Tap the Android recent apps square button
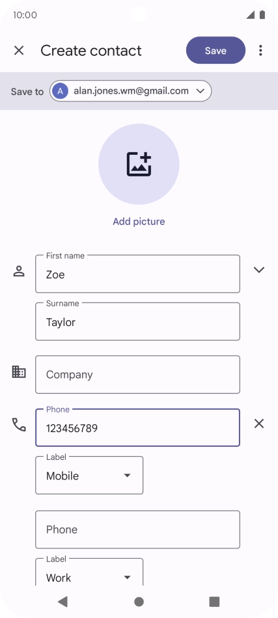Image resolution: width=278 pixels, height=618 pixels. [214, 602]
